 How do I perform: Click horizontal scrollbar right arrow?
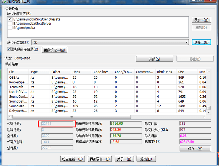[204, 117]
